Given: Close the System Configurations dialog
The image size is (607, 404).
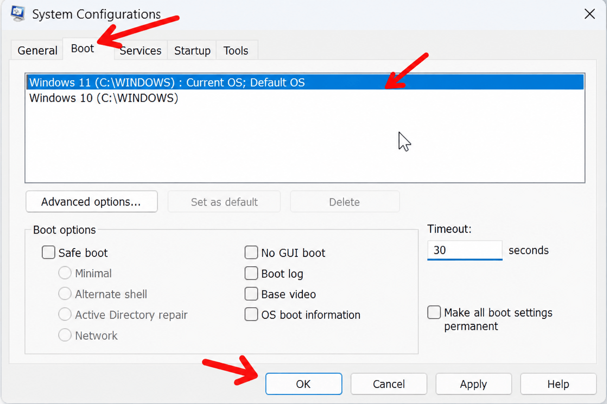Looking at the screenshot, I should 589,14.
